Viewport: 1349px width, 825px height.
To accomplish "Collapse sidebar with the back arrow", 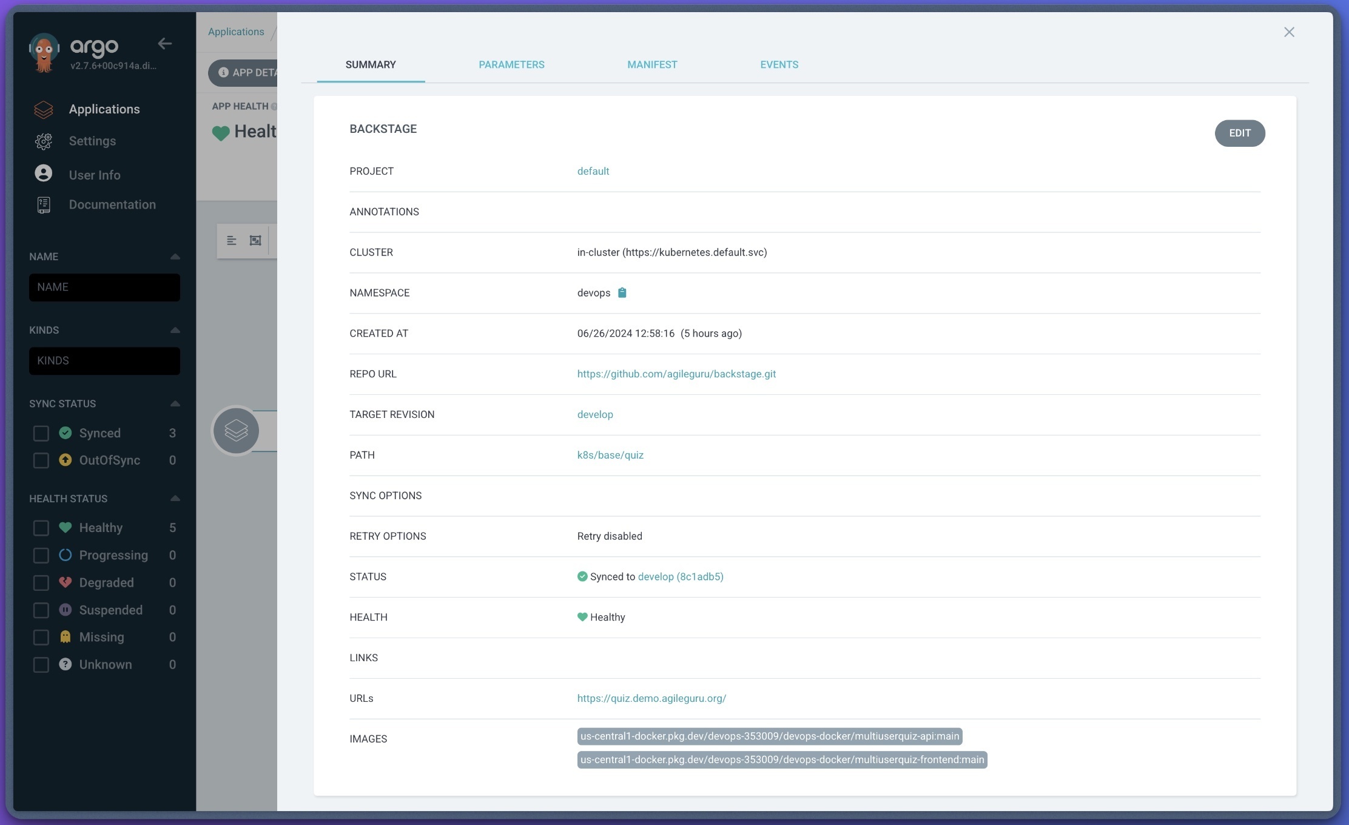I will [x=165, y=44].
